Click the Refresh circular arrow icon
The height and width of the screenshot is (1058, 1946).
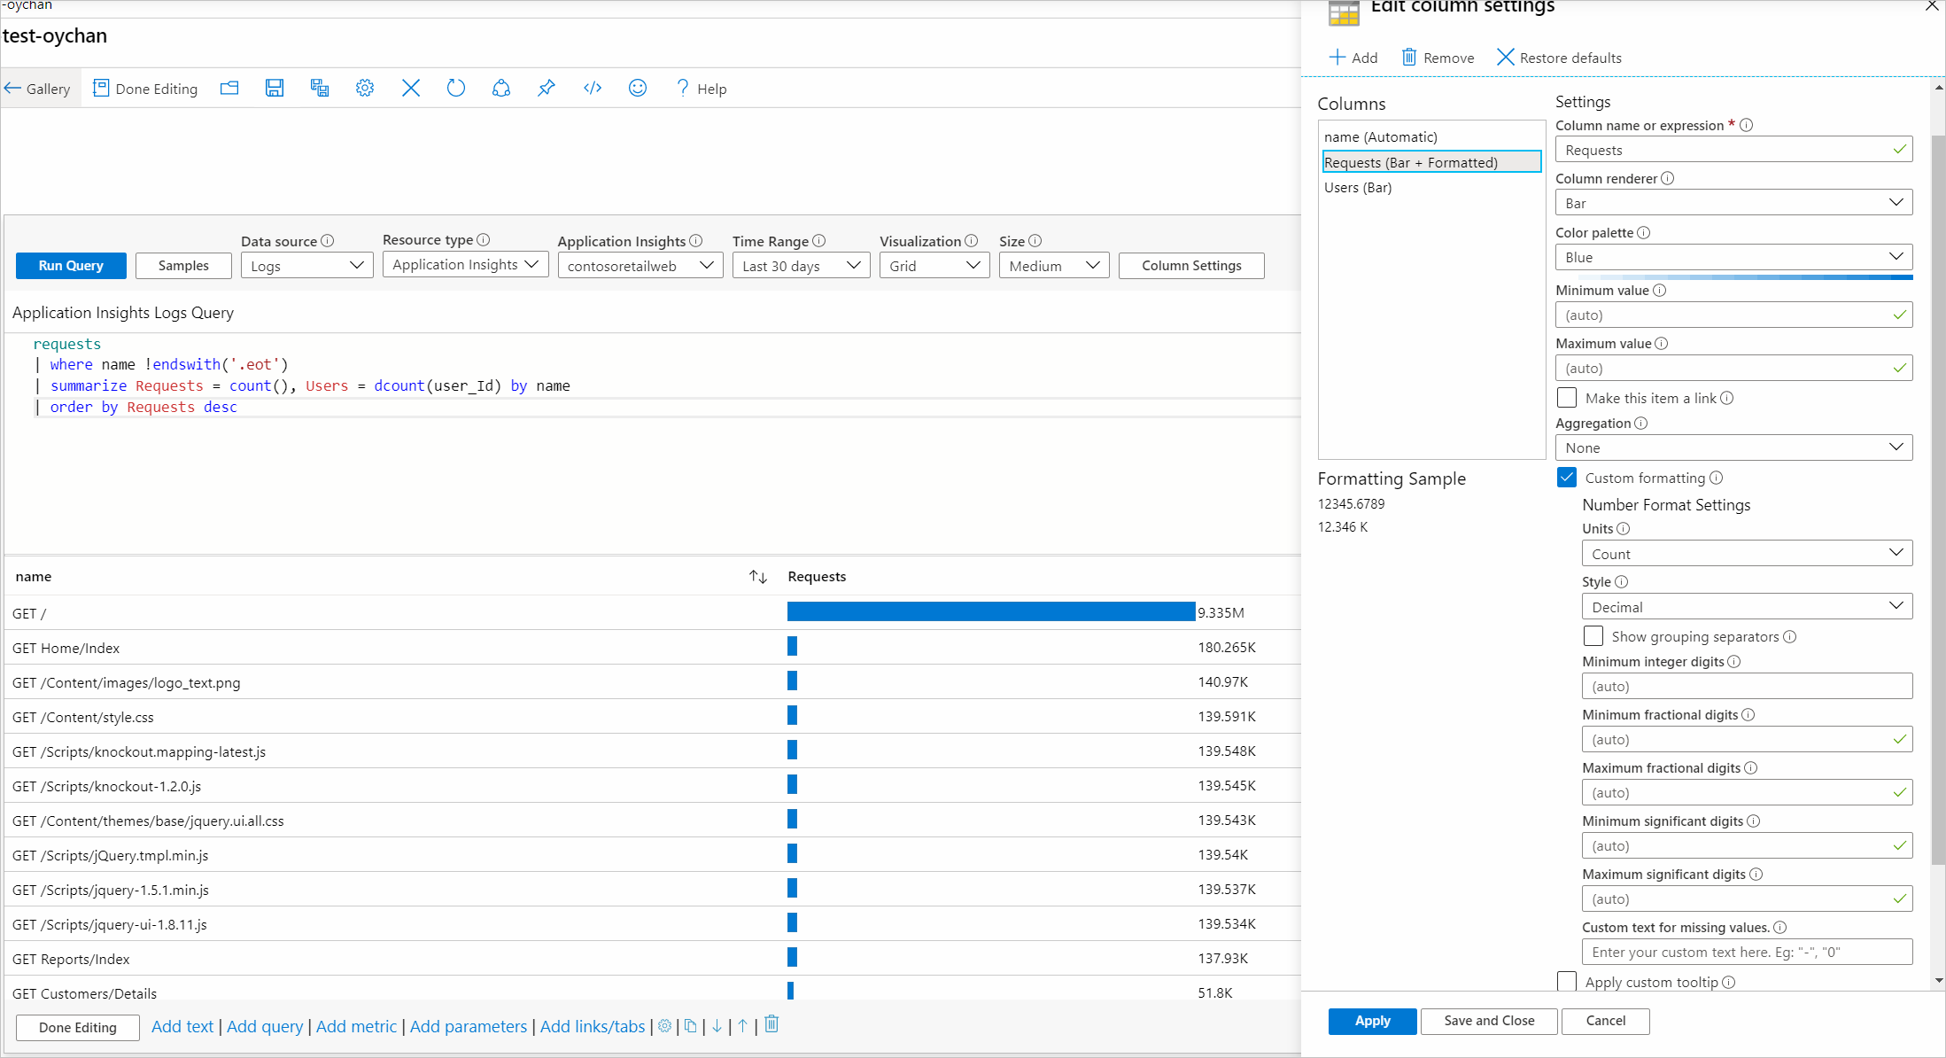(x=455, y=88)
